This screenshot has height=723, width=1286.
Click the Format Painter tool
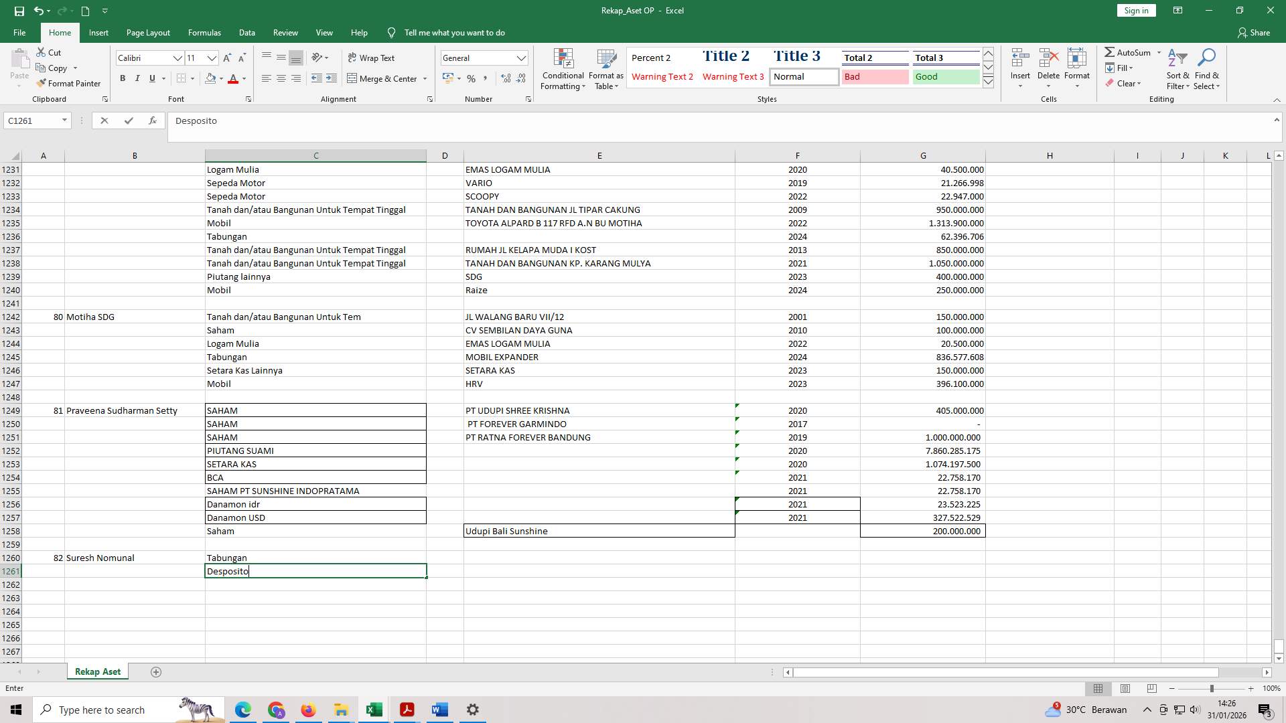click(69, 83)
